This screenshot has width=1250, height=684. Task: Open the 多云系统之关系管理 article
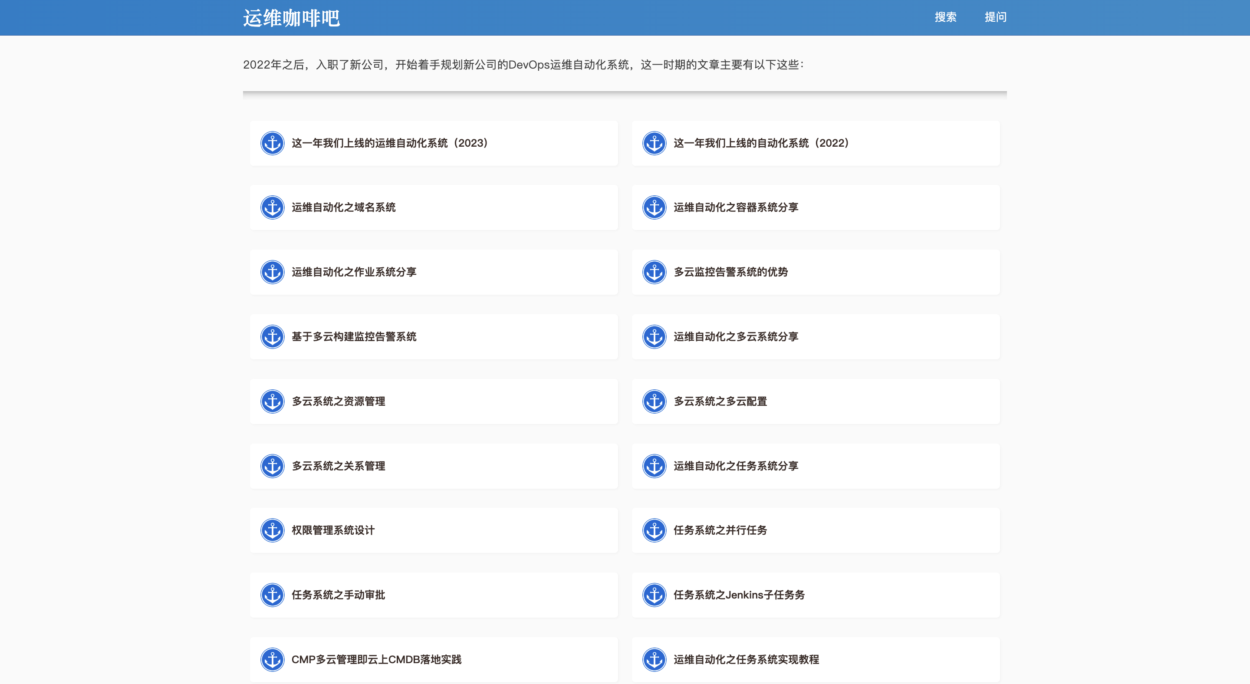pos(338,466)
